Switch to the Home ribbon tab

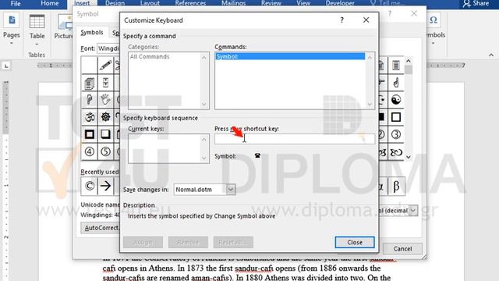tap(50, 3)
